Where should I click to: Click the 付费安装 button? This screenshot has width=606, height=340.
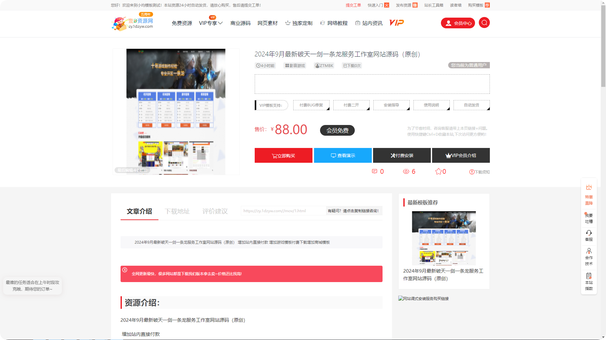[x=402, y=156]
